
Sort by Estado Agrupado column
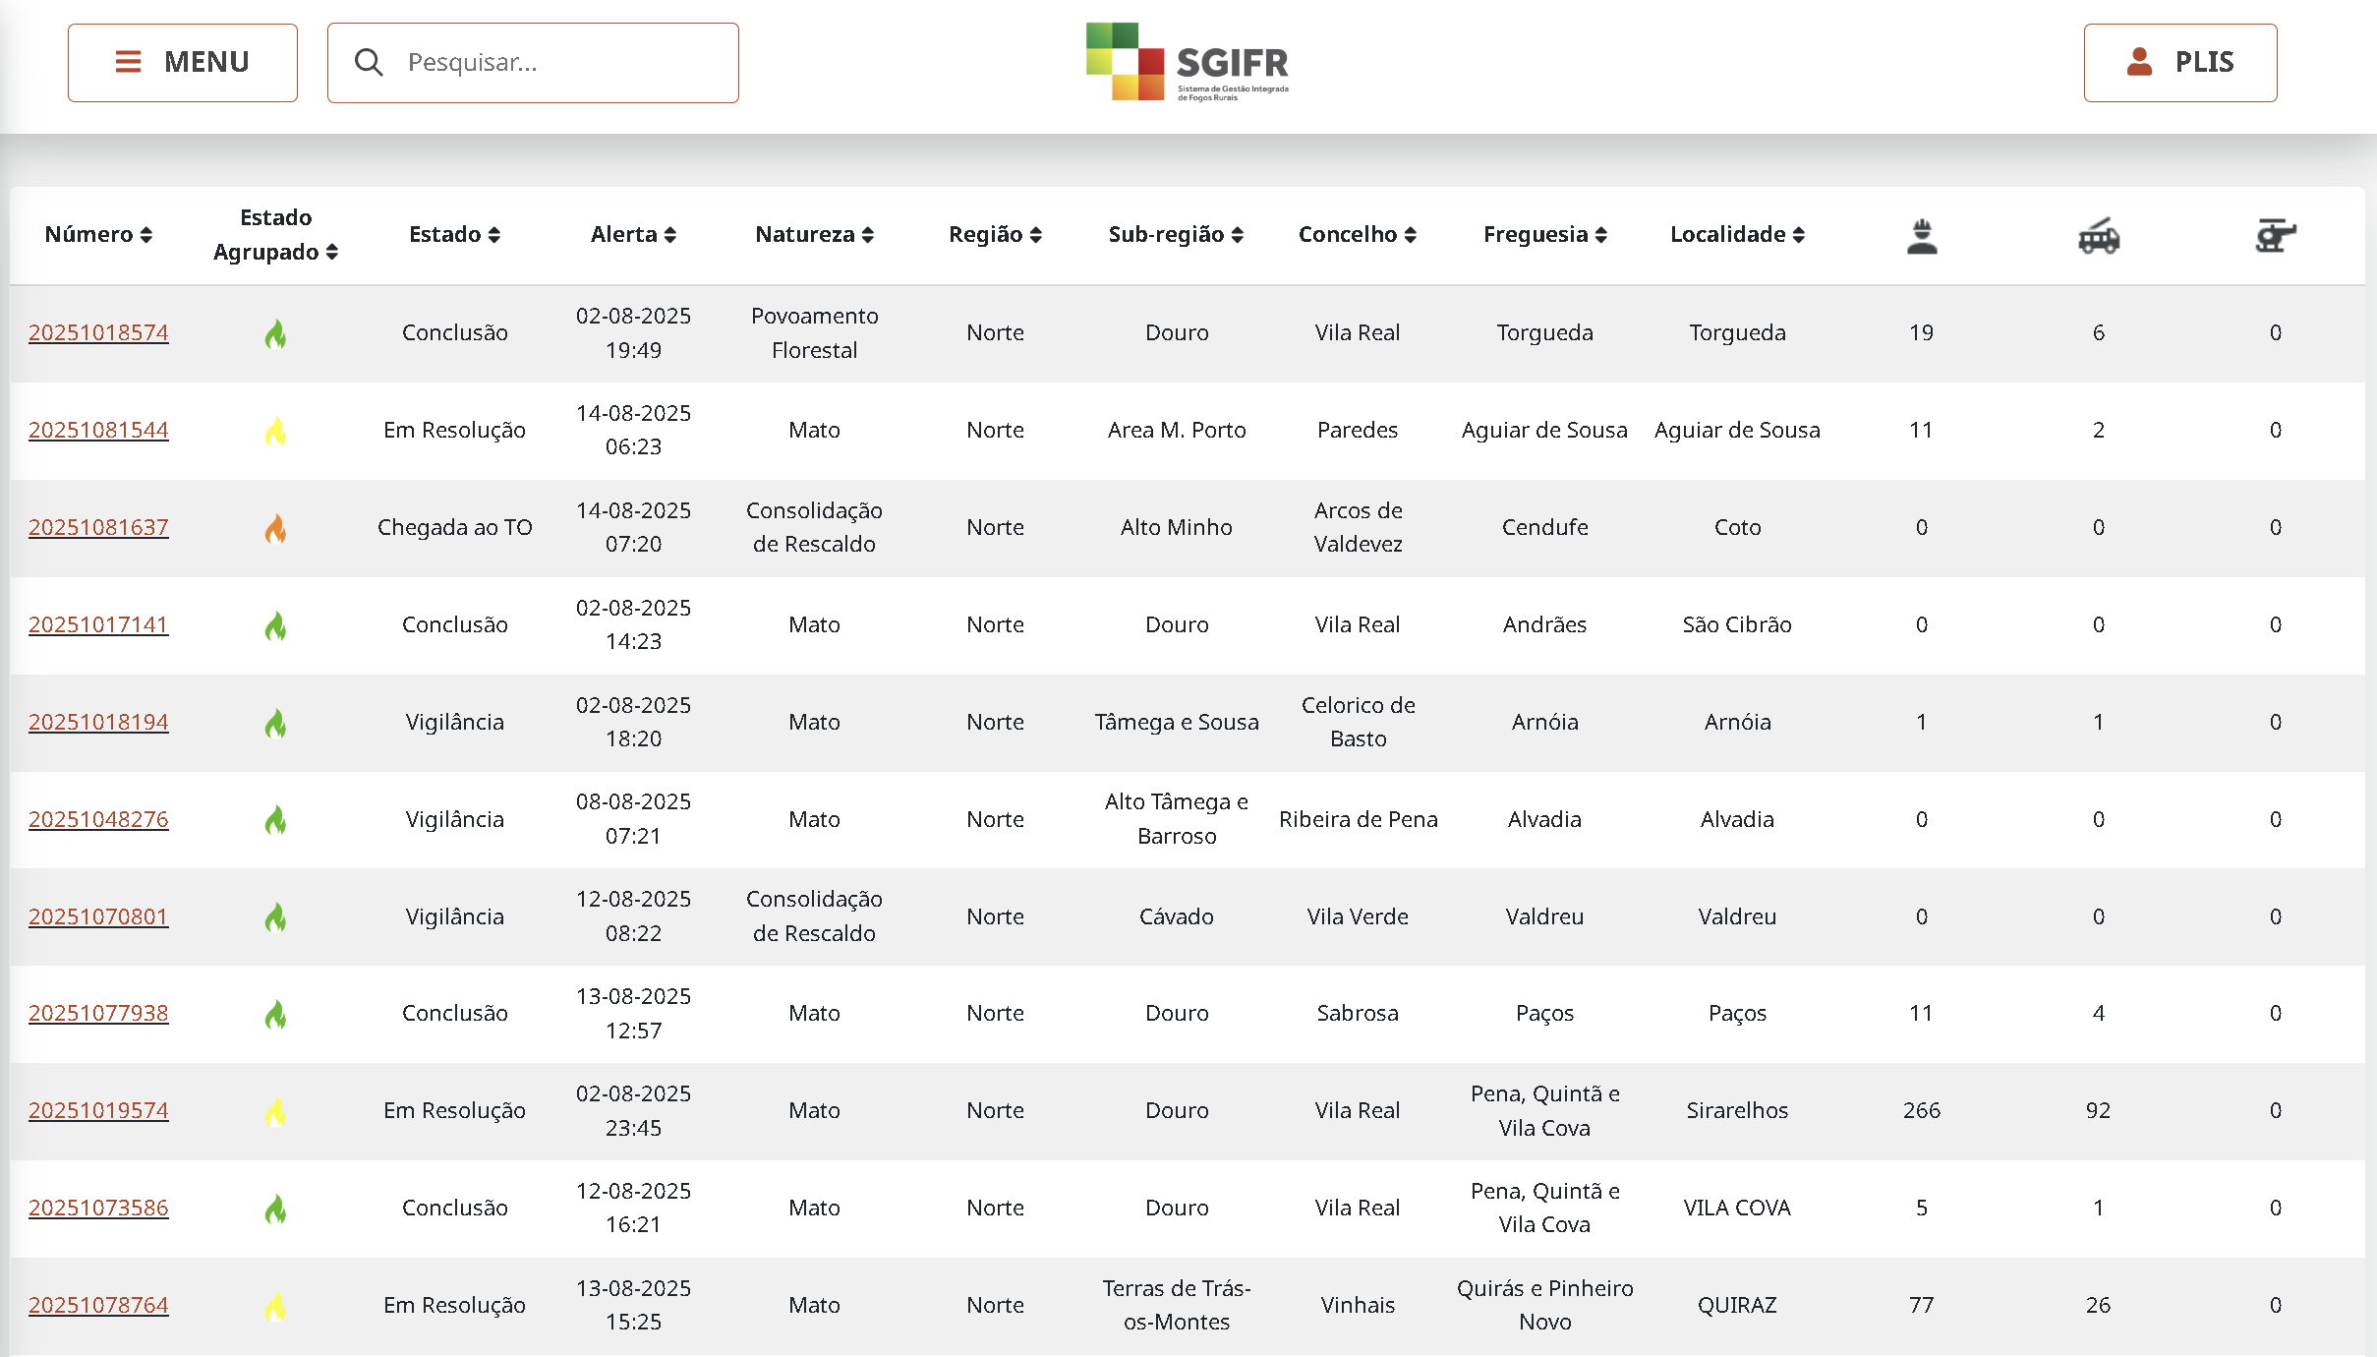coord(275,235)
